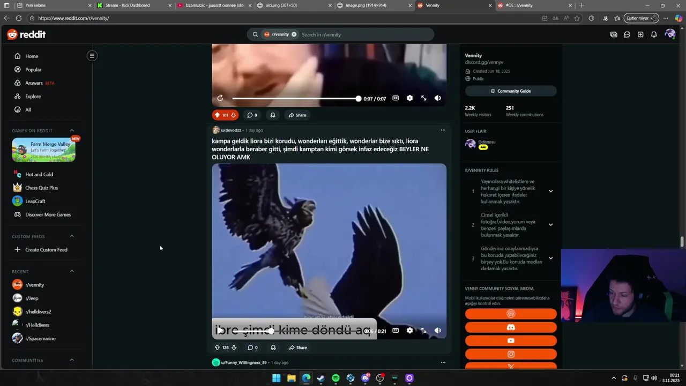Seek on the eagle video's progress bar
686x386 pixels.
[295, 331]
